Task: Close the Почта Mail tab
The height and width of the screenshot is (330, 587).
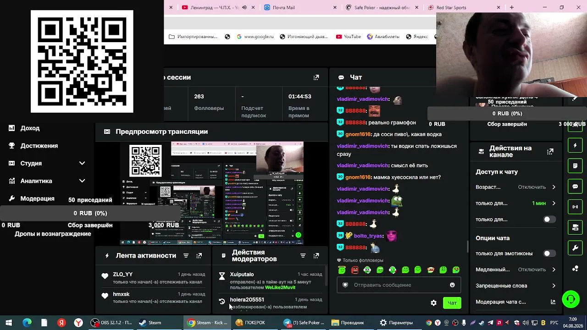Action: 335,7
